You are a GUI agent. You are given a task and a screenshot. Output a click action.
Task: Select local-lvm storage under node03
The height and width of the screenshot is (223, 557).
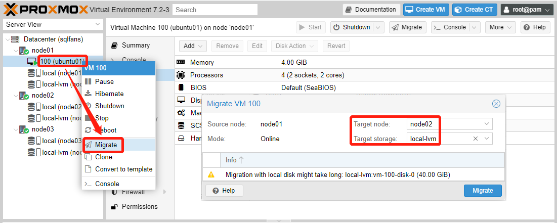[62, 152]
